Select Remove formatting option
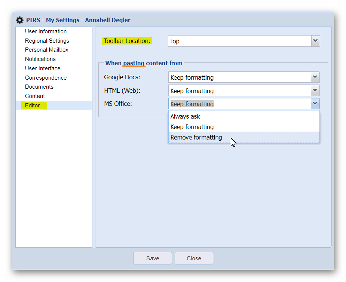Image resolution: width=346 pixels, height=282 pixels. (196, 137)
